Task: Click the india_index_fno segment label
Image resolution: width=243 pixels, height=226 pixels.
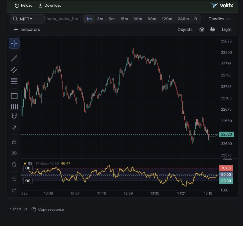Action: coord(62,19)
